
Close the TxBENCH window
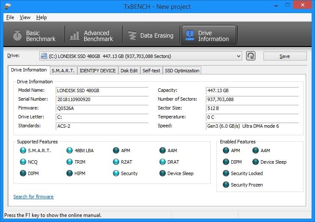coord(303,5)
